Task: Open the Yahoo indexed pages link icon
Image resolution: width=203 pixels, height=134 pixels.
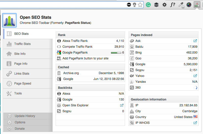Action: click(195, 76)
